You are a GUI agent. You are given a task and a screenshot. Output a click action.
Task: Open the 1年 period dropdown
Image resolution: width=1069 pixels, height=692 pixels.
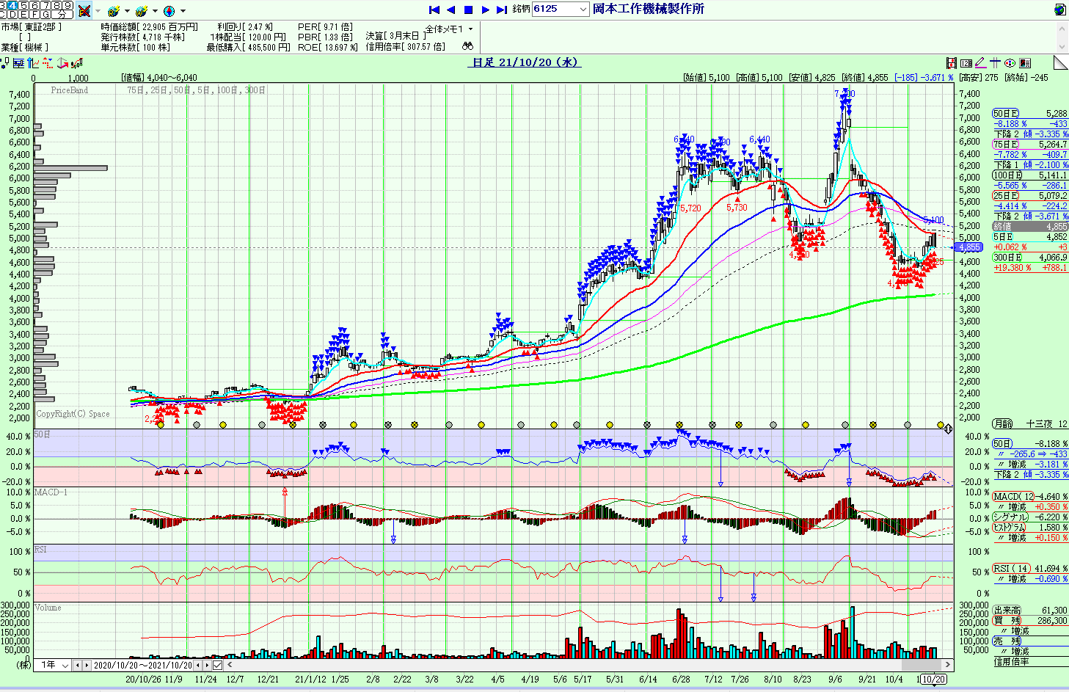click(65, 665)
